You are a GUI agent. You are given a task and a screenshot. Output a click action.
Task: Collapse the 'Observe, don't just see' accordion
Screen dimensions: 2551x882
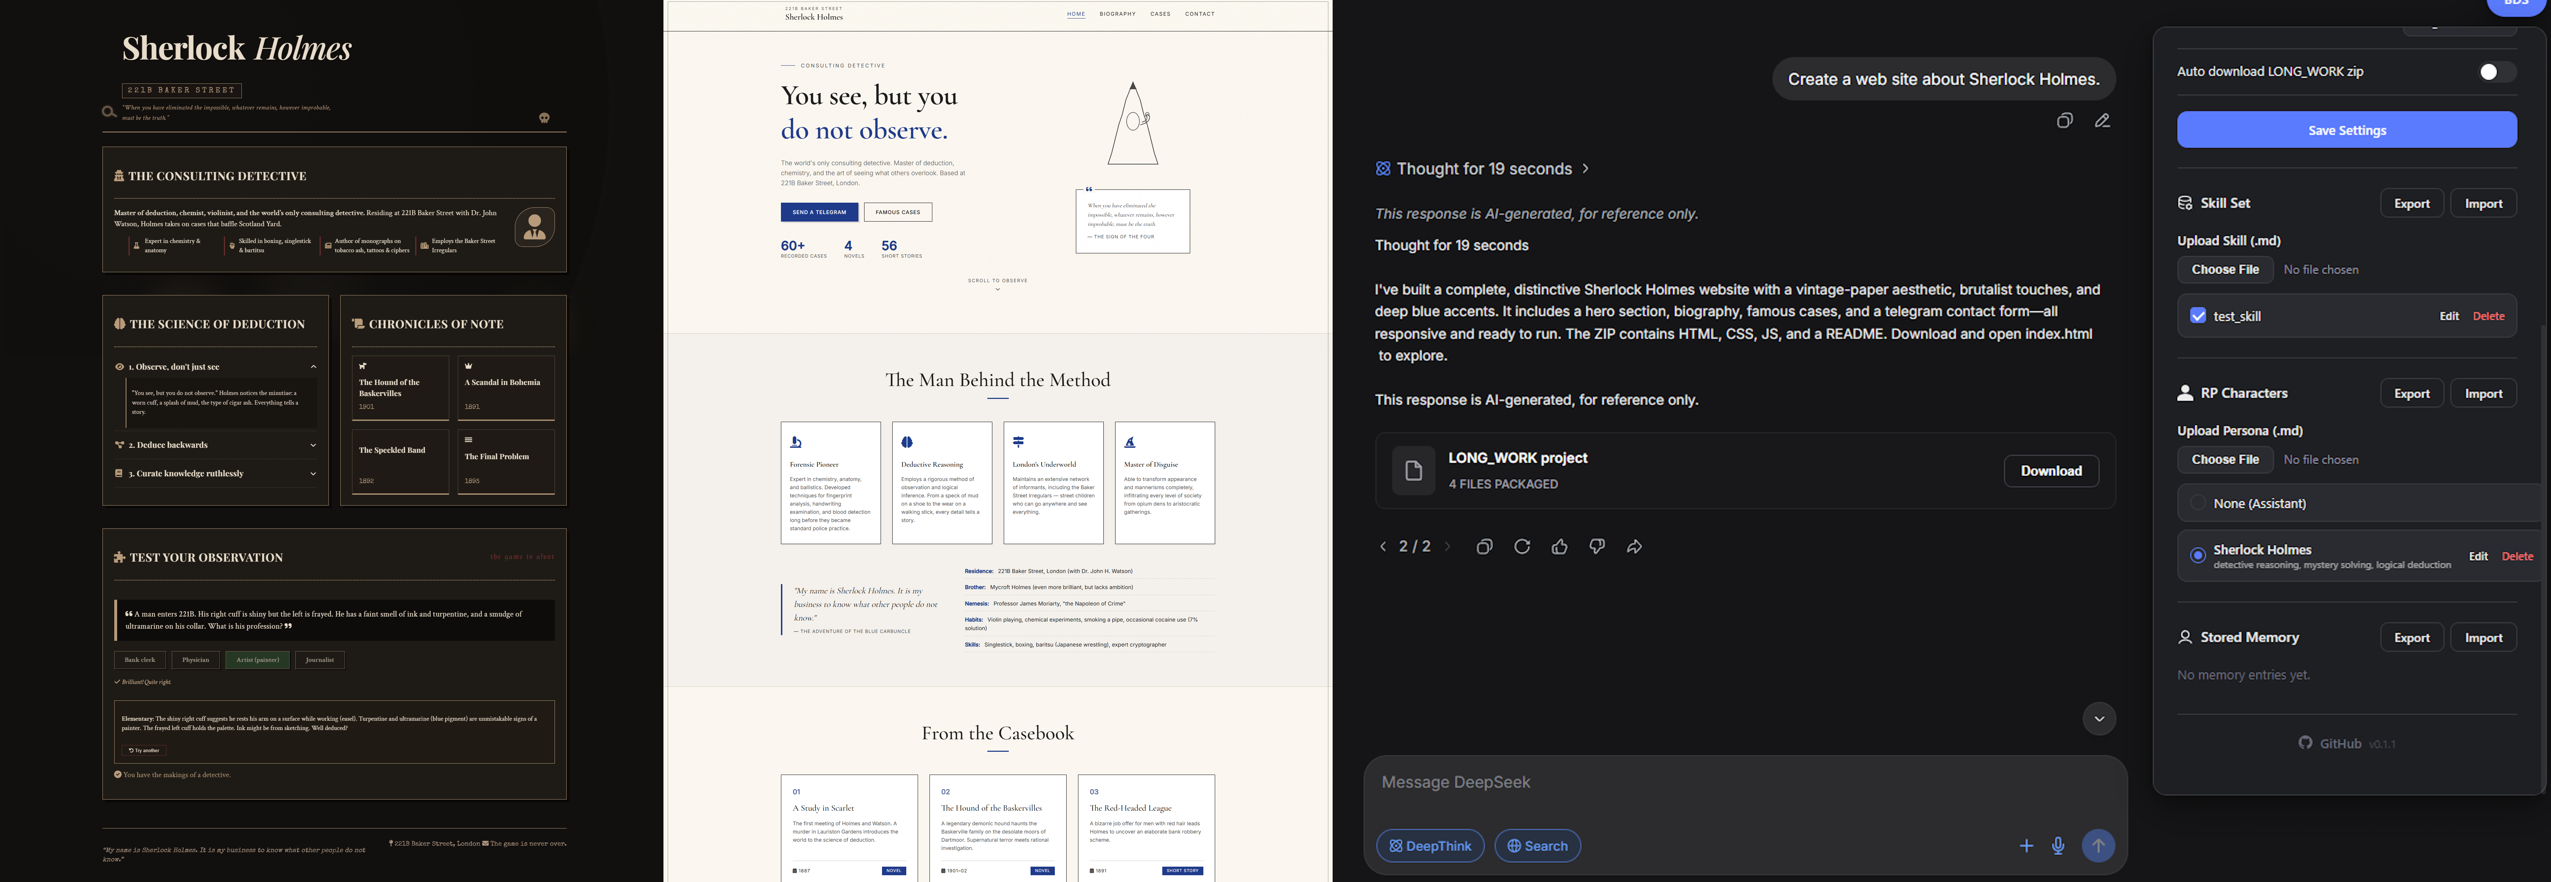216,366
